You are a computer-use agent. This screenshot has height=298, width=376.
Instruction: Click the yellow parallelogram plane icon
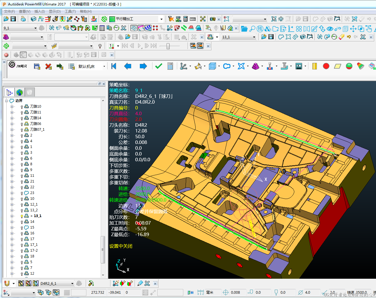[337, 66]
